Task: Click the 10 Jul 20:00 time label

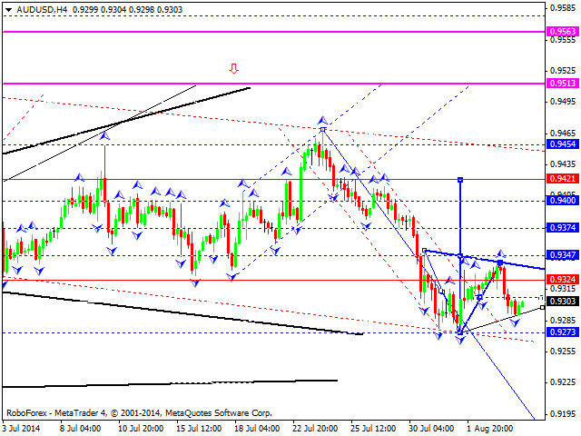Action: [x=141, y=428]
